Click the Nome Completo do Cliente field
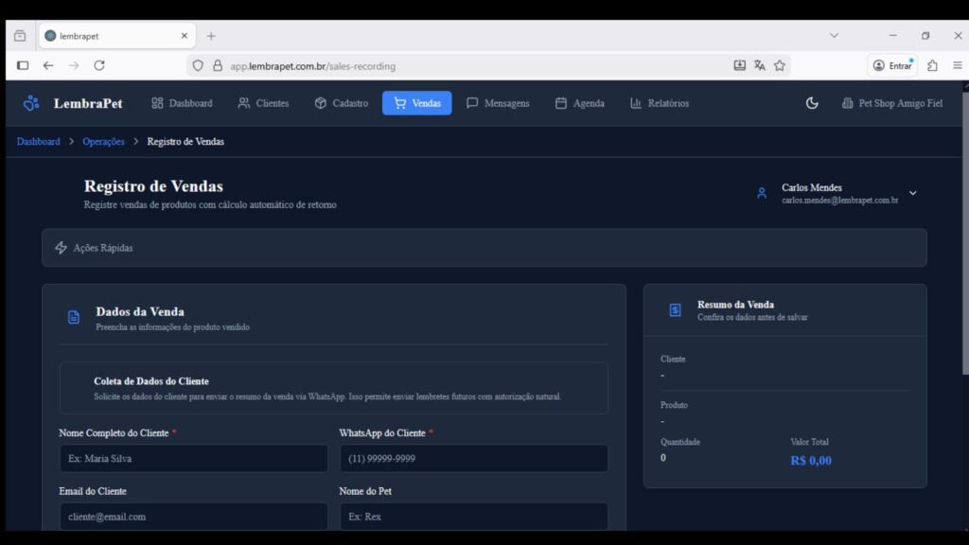Screen dimensions: 969x545 pyautogui.click(x=193, y=459)
